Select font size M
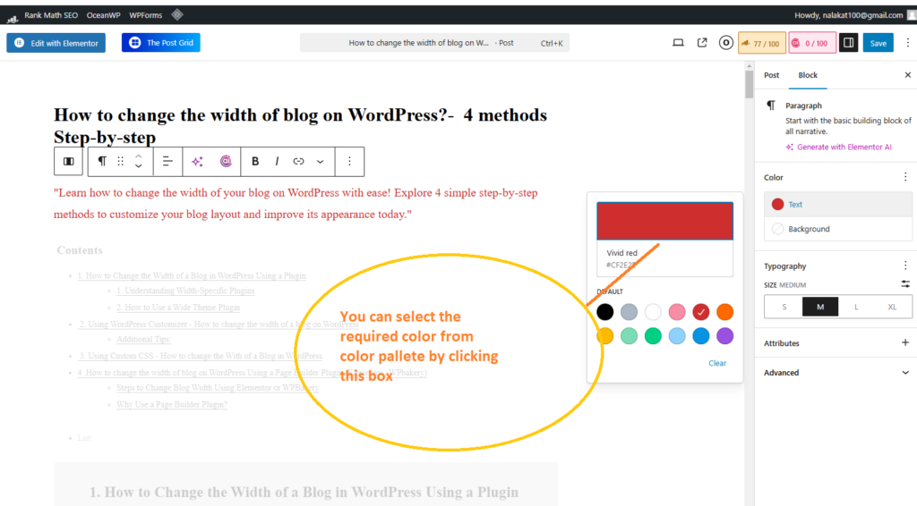The image size is (917, 506). [820, 307]
